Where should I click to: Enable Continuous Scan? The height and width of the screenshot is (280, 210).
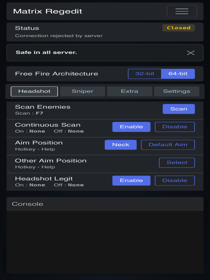131,127
